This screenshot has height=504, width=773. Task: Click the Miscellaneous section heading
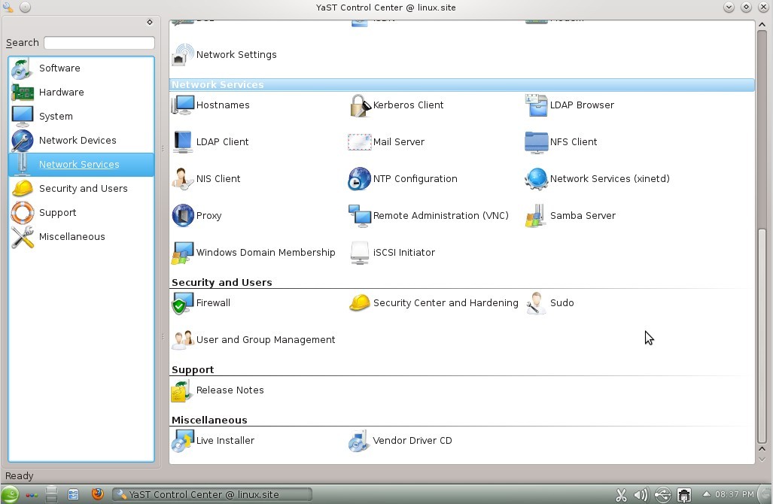coord(209,421)
